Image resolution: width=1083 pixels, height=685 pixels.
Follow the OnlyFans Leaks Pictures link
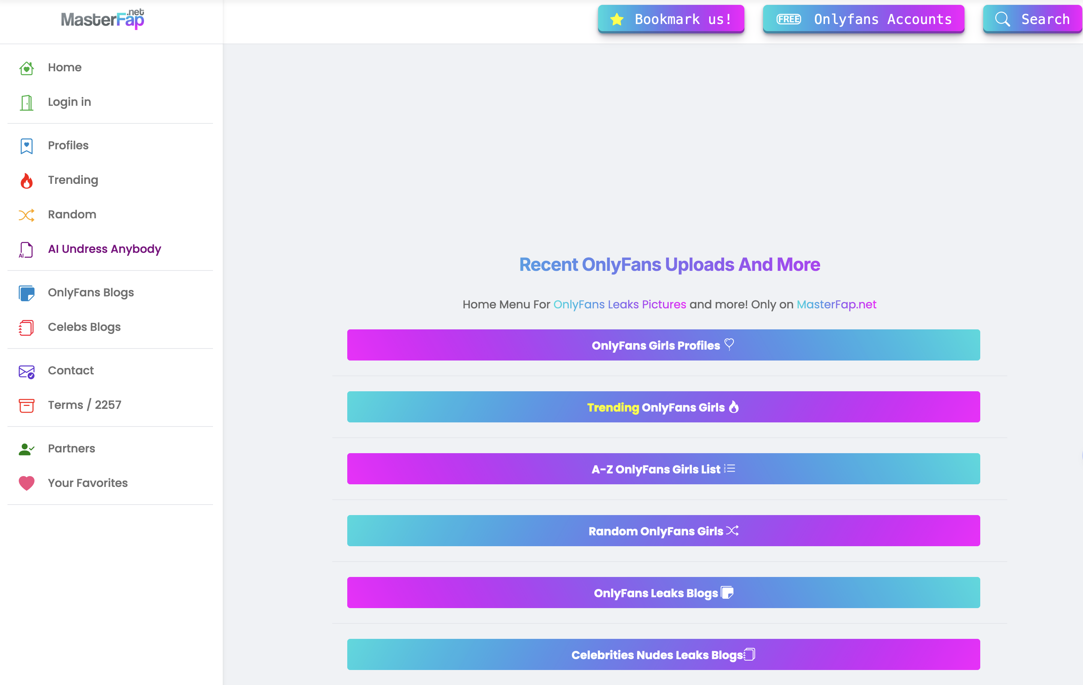pyautogui.click(x=620, y=305)
